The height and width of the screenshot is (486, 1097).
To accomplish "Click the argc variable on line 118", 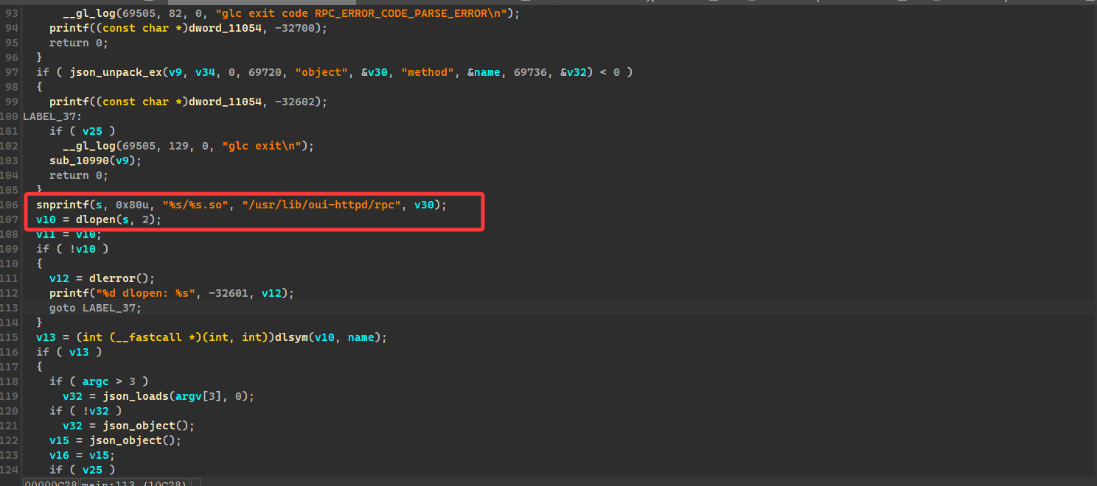I will click(96, 381).
